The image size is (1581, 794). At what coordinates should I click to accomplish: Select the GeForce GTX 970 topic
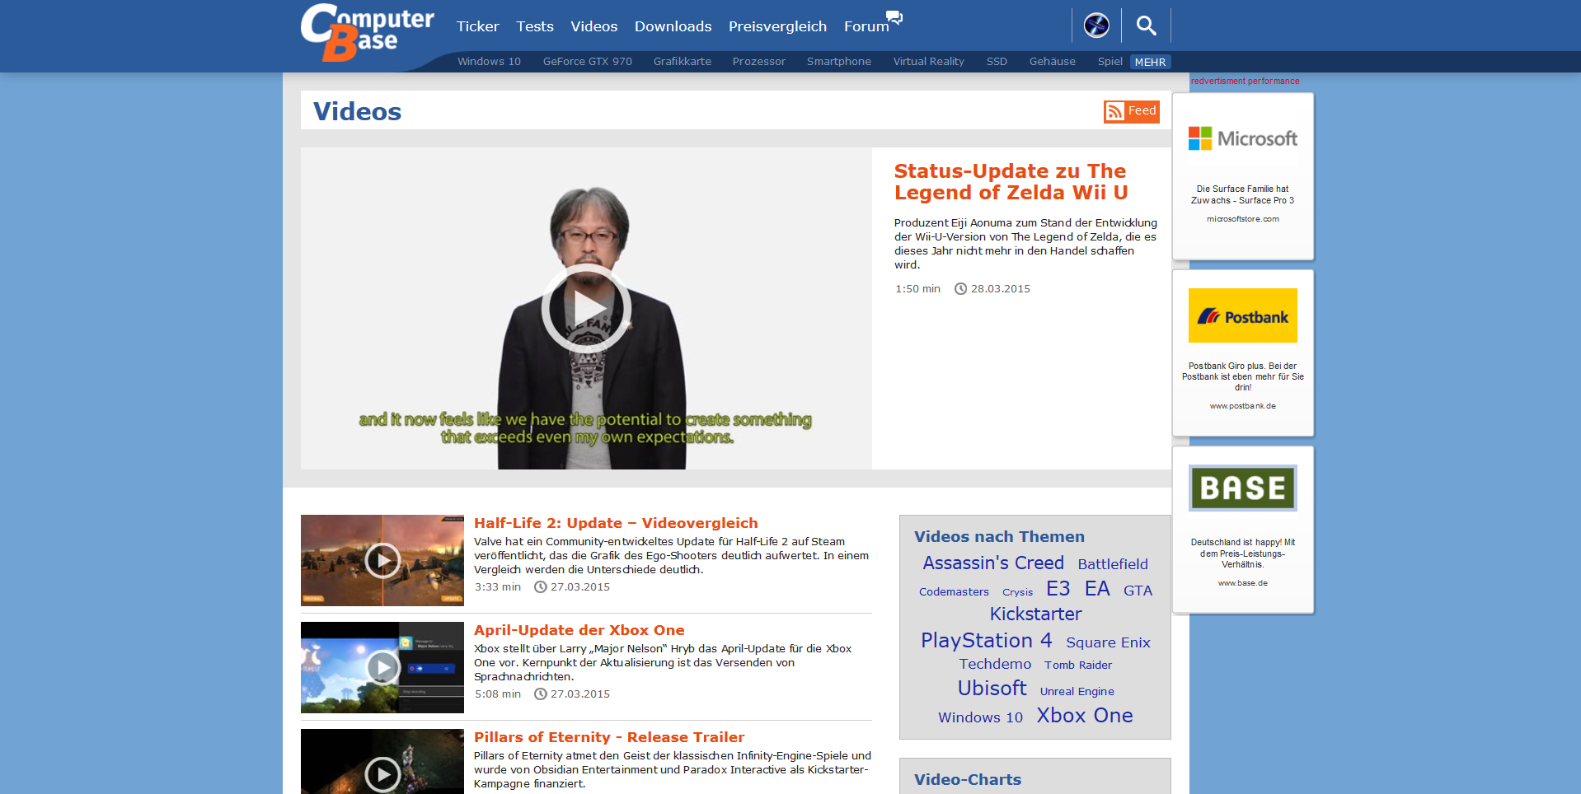point(588,62)
